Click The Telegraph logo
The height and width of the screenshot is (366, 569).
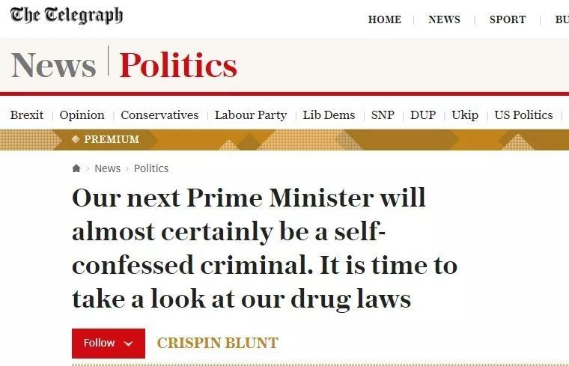[67, 16]
